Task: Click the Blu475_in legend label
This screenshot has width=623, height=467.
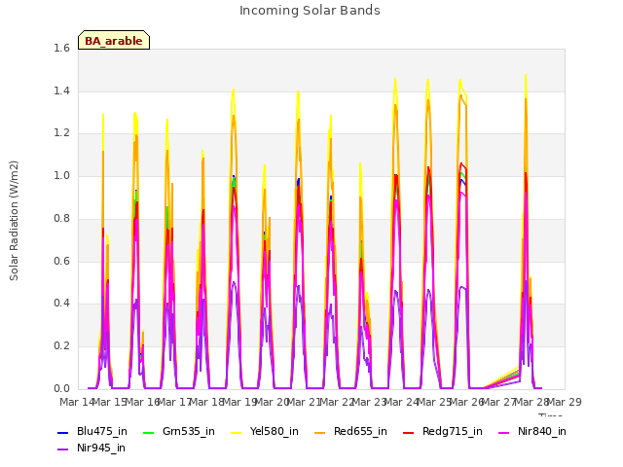Action: pos(101,431)
